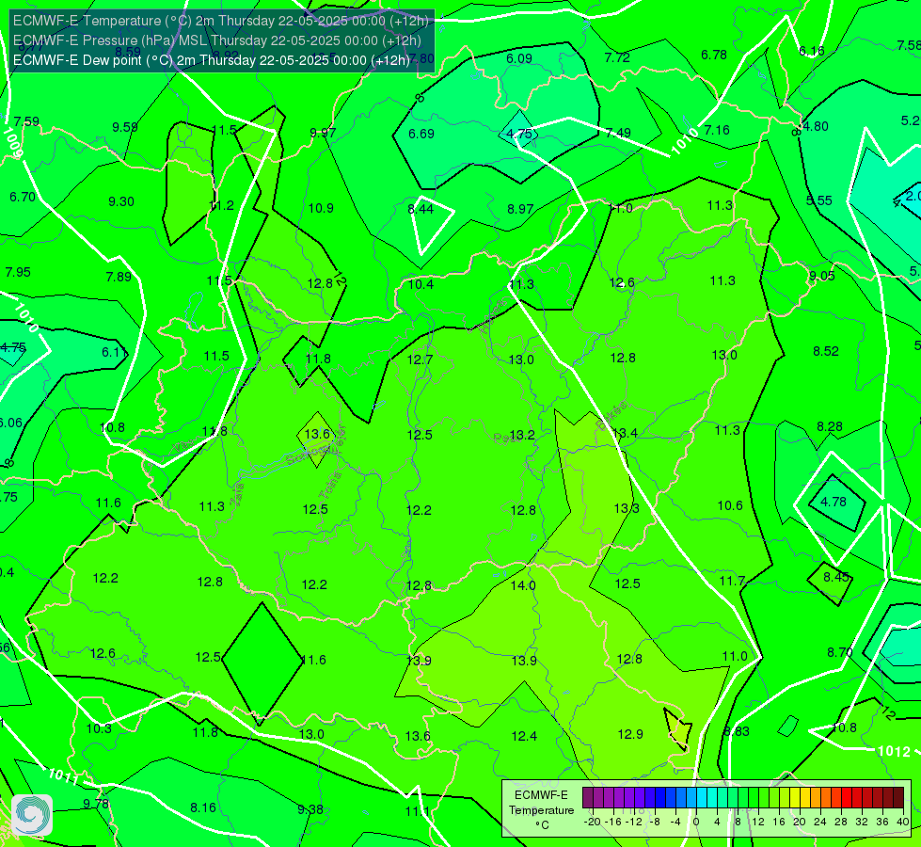Click the 9.97 temperature value
This screenshot has height=847, width=921.
click(323, 133)
